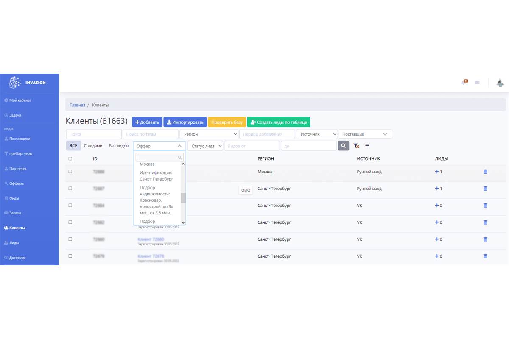Click the Invasion logo
The height and width of the screenshot is (339, 509).
(x=28, y=83)
